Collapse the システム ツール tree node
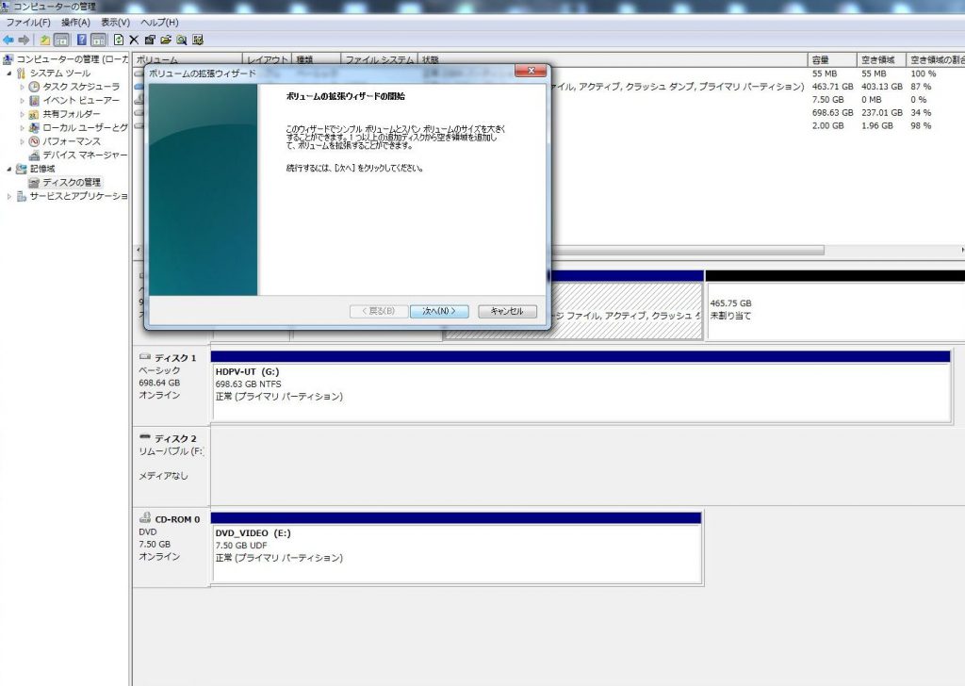965x686 pixels. click(9, 73)
